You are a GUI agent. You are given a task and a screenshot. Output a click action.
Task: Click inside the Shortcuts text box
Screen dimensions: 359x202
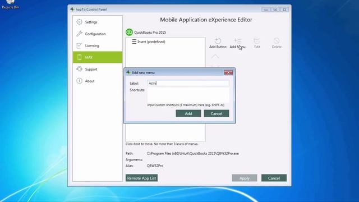point(188,95)
